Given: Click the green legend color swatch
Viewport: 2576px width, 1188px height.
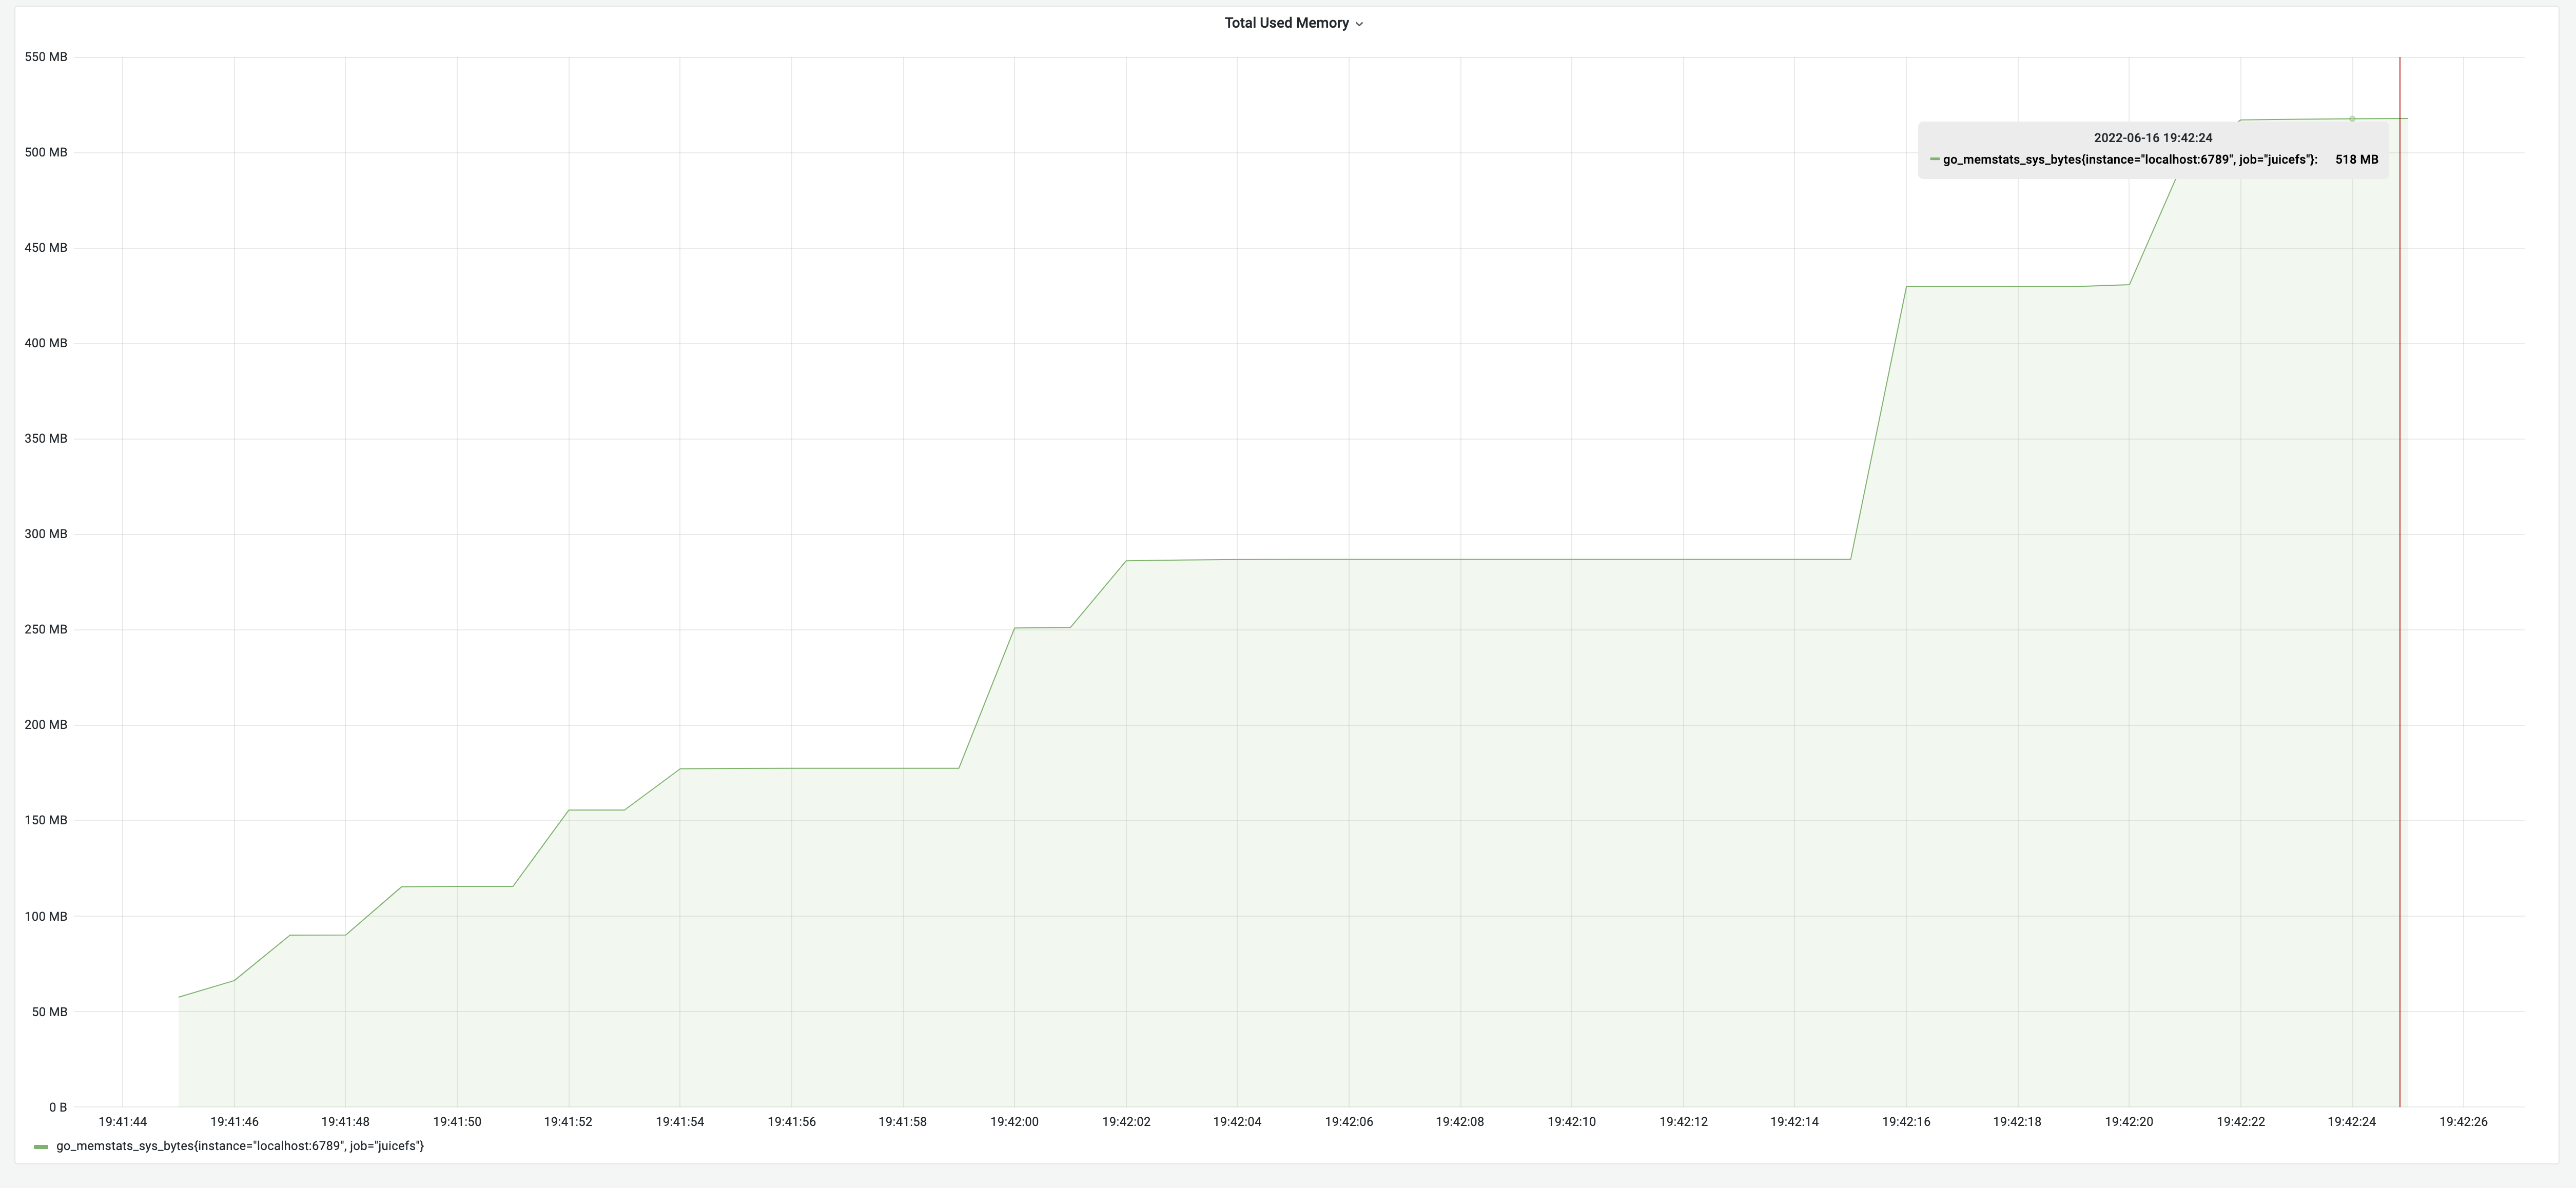Looking at the screenshot, I should [41, 1147].
